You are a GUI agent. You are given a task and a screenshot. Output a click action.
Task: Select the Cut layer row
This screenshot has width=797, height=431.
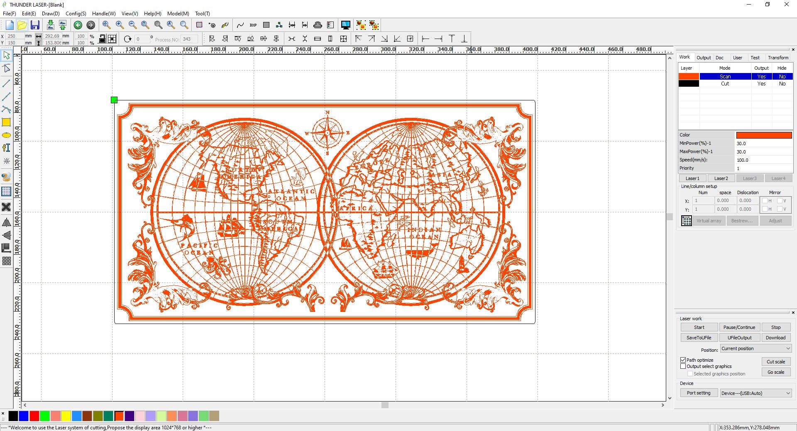(736, 84)
